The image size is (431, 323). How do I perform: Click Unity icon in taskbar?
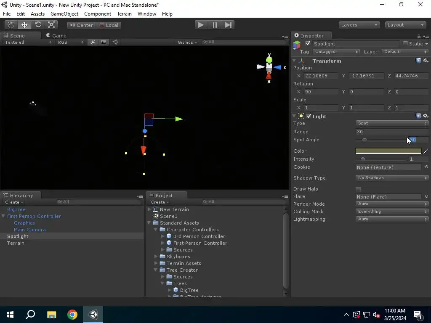click(x=93, y=315)
